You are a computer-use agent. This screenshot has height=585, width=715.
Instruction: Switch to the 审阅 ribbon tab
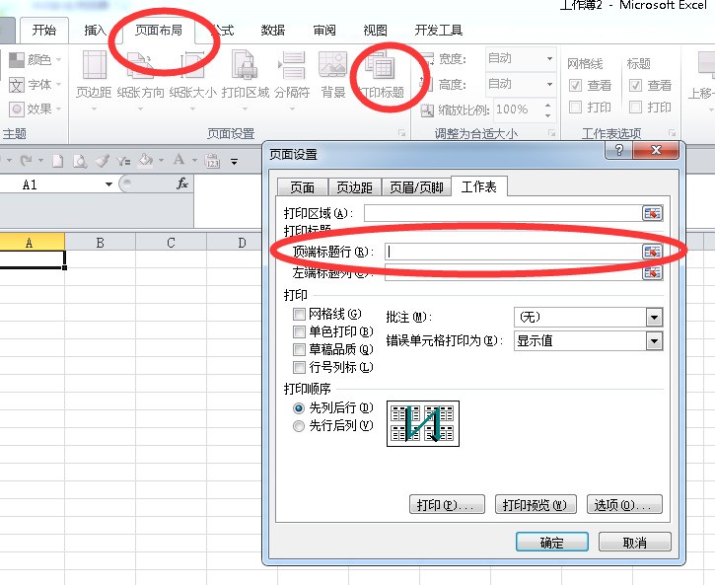click(324, 31)
